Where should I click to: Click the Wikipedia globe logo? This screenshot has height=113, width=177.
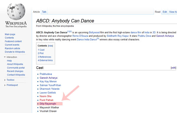(16, 12)
